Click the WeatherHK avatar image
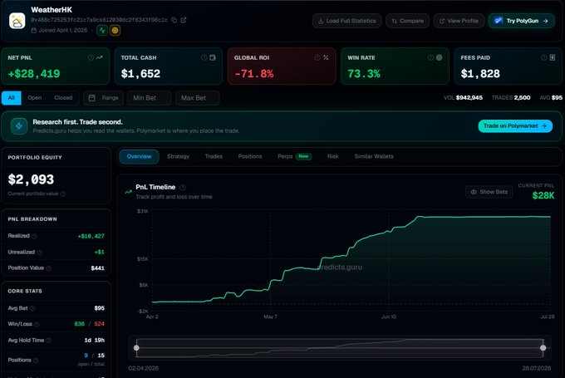565x378 pixels. coord(17,21)
